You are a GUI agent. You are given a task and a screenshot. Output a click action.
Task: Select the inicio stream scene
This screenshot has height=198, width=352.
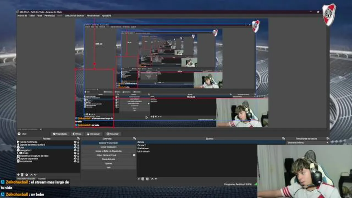tap(211, 151)
